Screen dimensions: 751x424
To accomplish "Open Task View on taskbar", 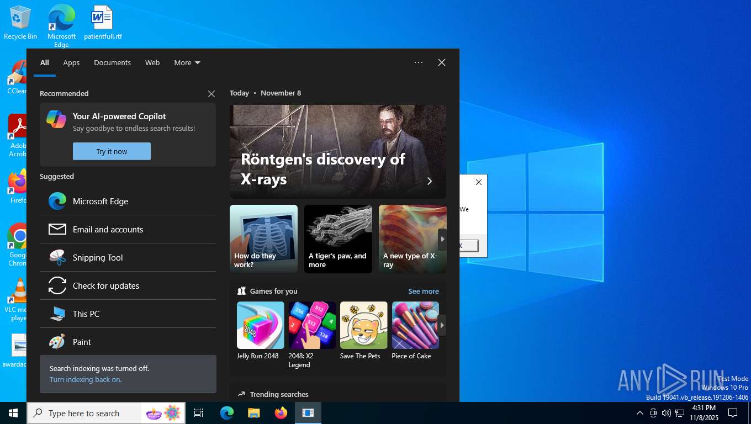I will [199, 413].
